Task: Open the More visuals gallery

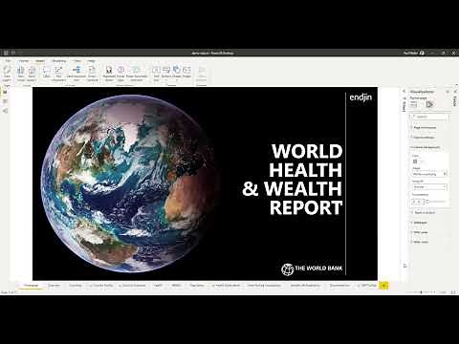Action: [32, 74]
